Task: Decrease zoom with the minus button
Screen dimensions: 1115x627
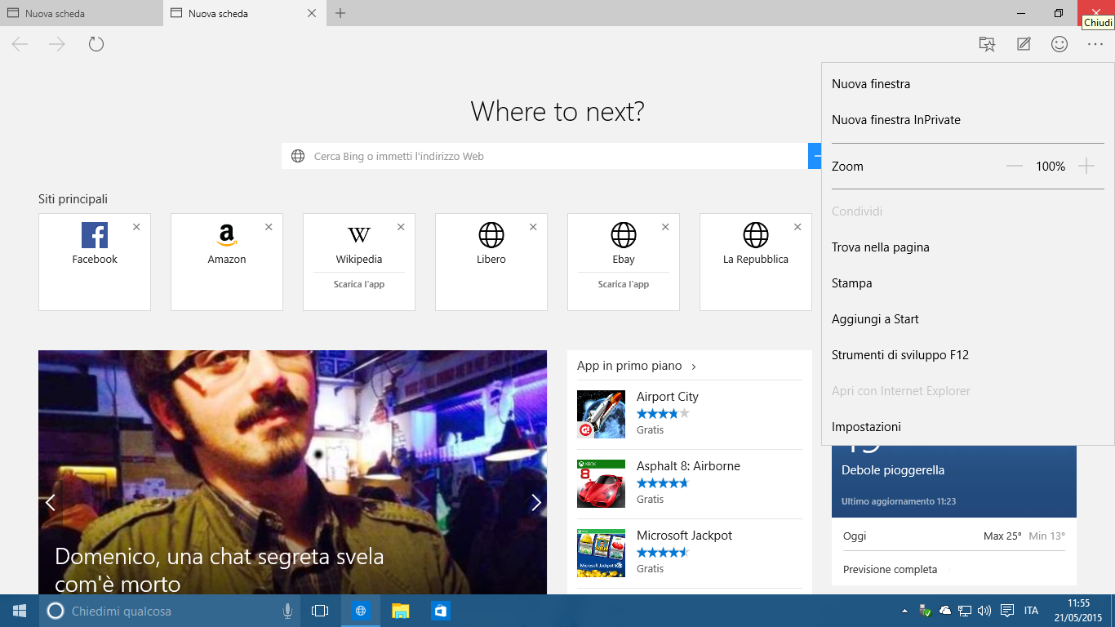Action: 1015,166
